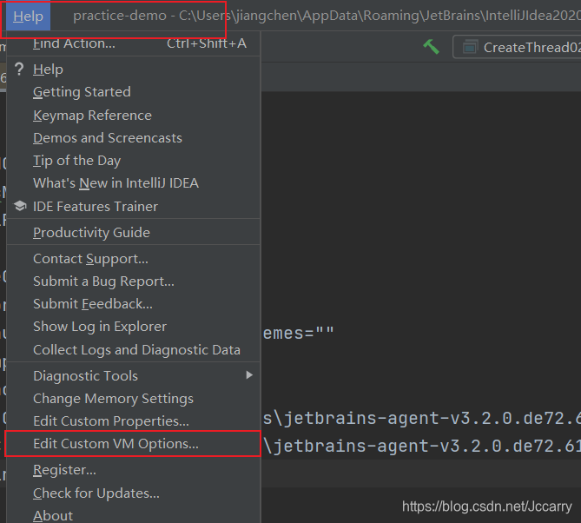Screen dimensions: 581x523
Task: Open the Register dialog
Action: click(x=134, y=470)
